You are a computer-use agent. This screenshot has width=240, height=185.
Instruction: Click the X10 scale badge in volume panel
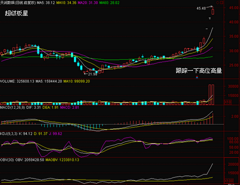coord(228,102)
